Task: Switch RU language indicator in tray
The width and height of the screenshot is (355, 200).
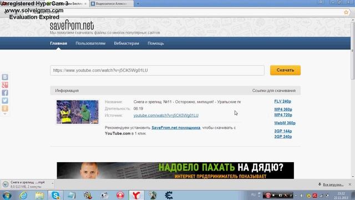Action: coord(253,195)
